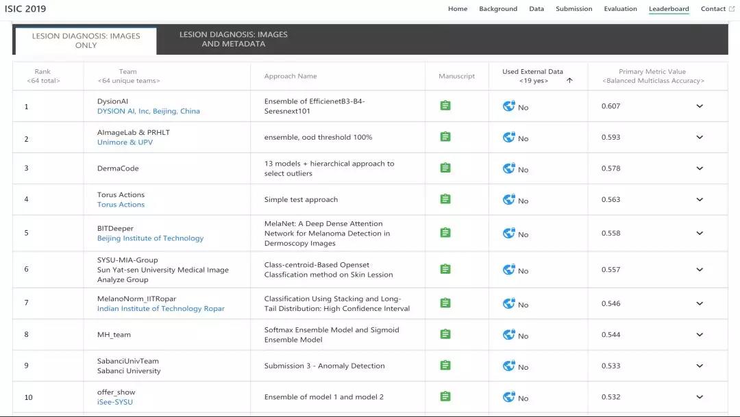
Task: Open manuscript icon for SYSU-MIA-Group row
Action: (445, 269)
